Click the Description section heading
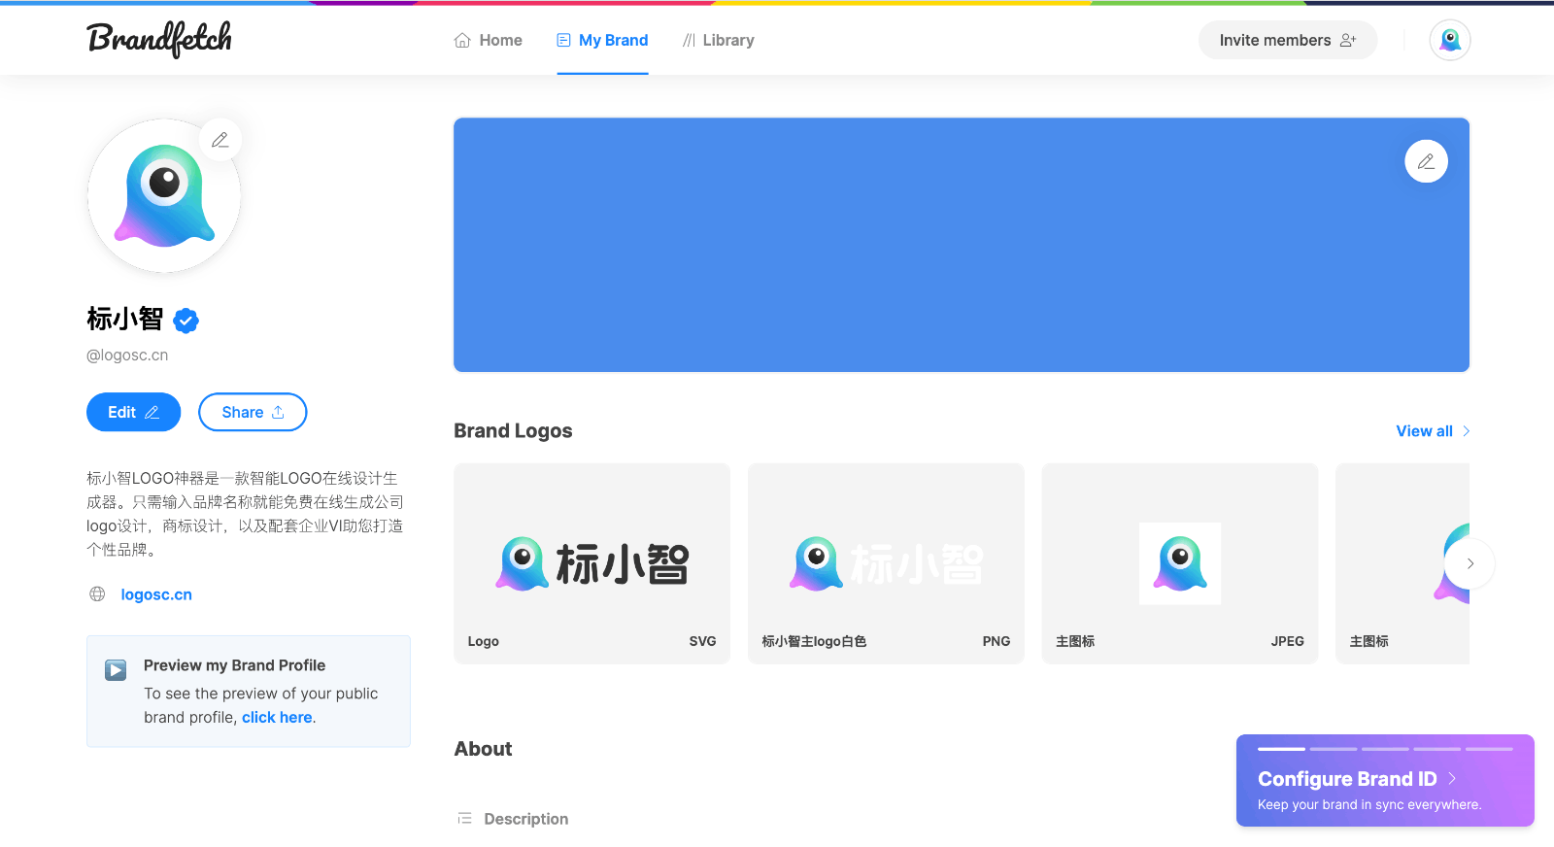Image resolution: width=1554 pixels, height=847 pixels. tap(526, 819)
